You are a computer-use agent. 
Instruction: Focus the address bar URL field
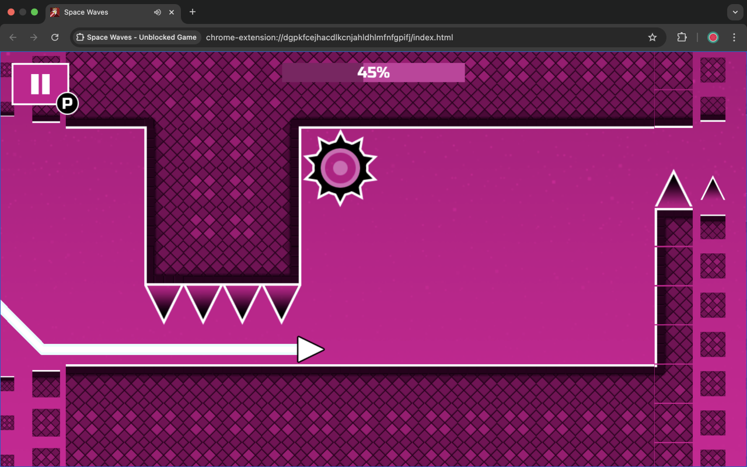pyautogui.click(x=409, y=37)
